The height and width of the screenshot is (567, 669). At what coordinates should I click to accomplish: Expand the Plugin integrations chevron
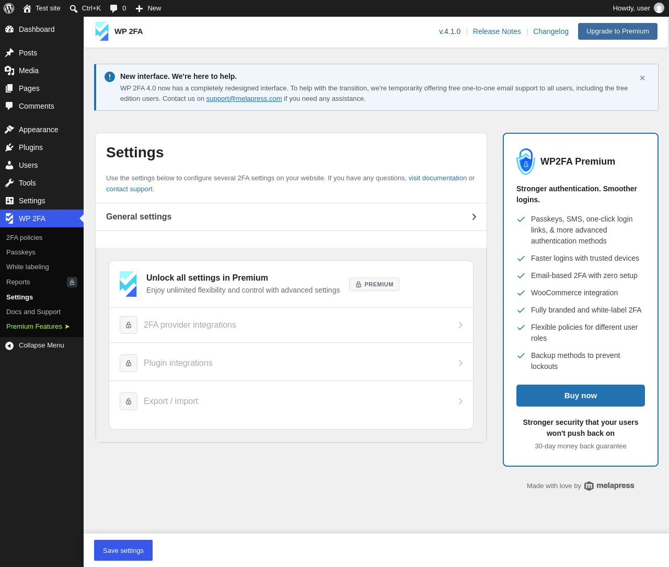pos(460,363)
